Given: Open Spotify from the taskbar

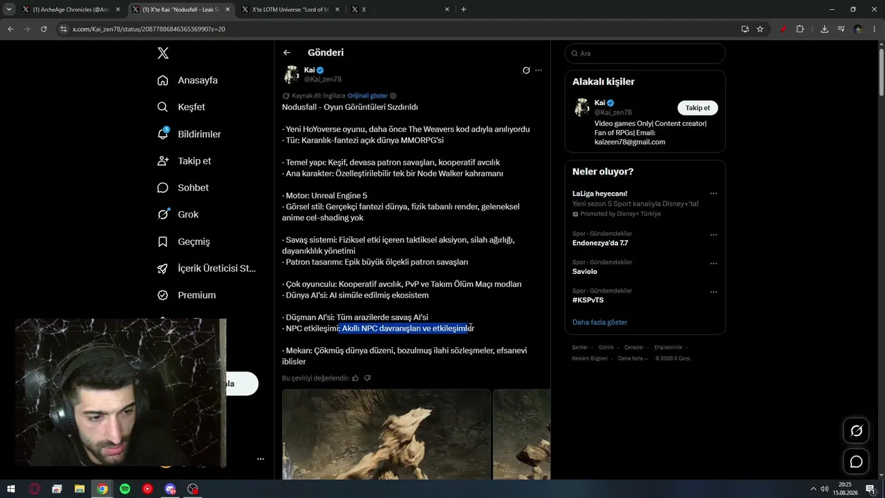Looking at the screenshot, I should [124, 489].
